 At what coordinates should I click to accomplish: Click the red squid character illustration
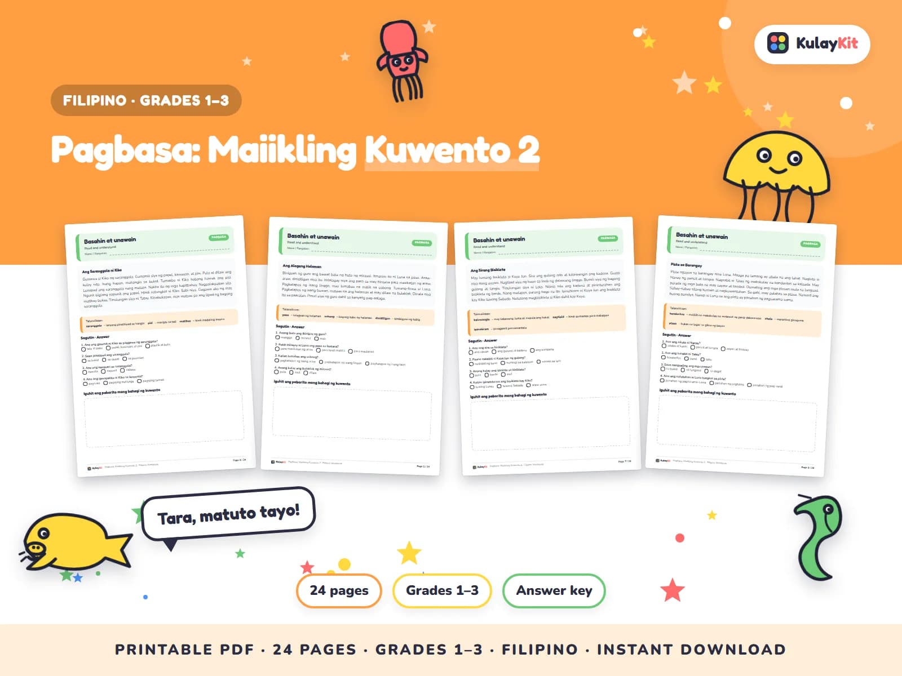coord(401,61)
